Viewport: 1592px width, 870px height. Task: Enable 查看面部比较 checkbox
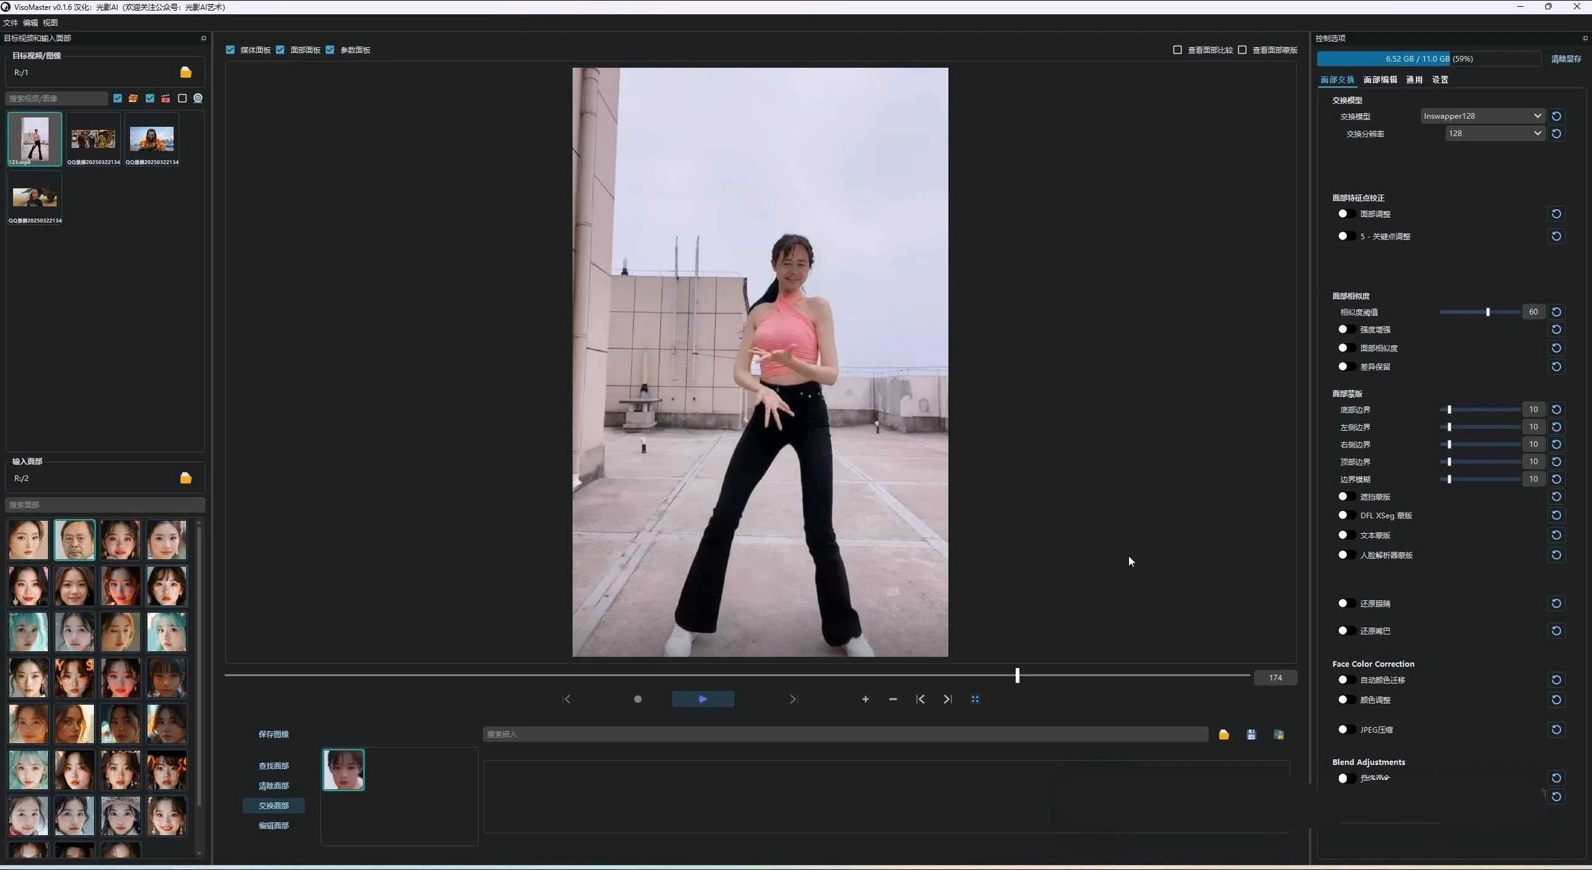tap(1177, 50)
